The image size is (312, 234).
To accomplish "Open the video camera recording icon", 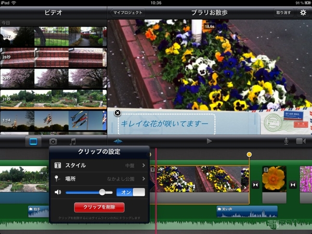I will [301, 141].
